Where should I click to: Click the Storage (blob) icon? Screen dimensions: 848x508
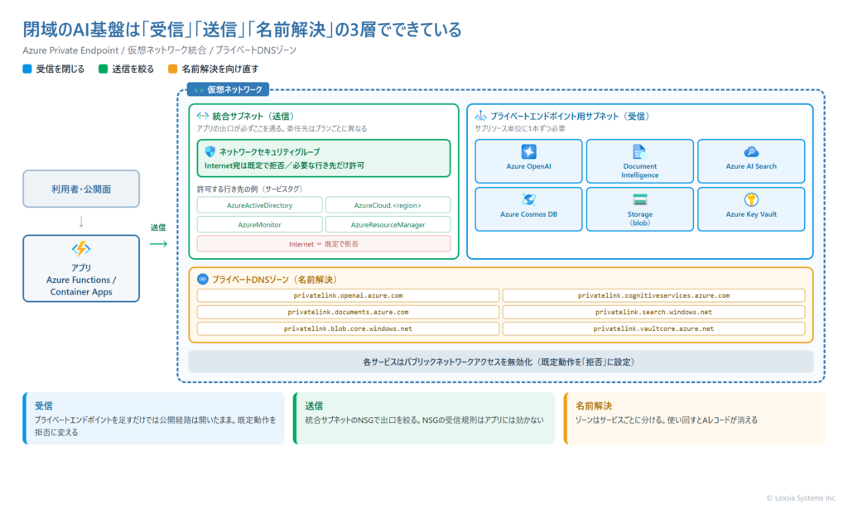click(x=640, y=200)
